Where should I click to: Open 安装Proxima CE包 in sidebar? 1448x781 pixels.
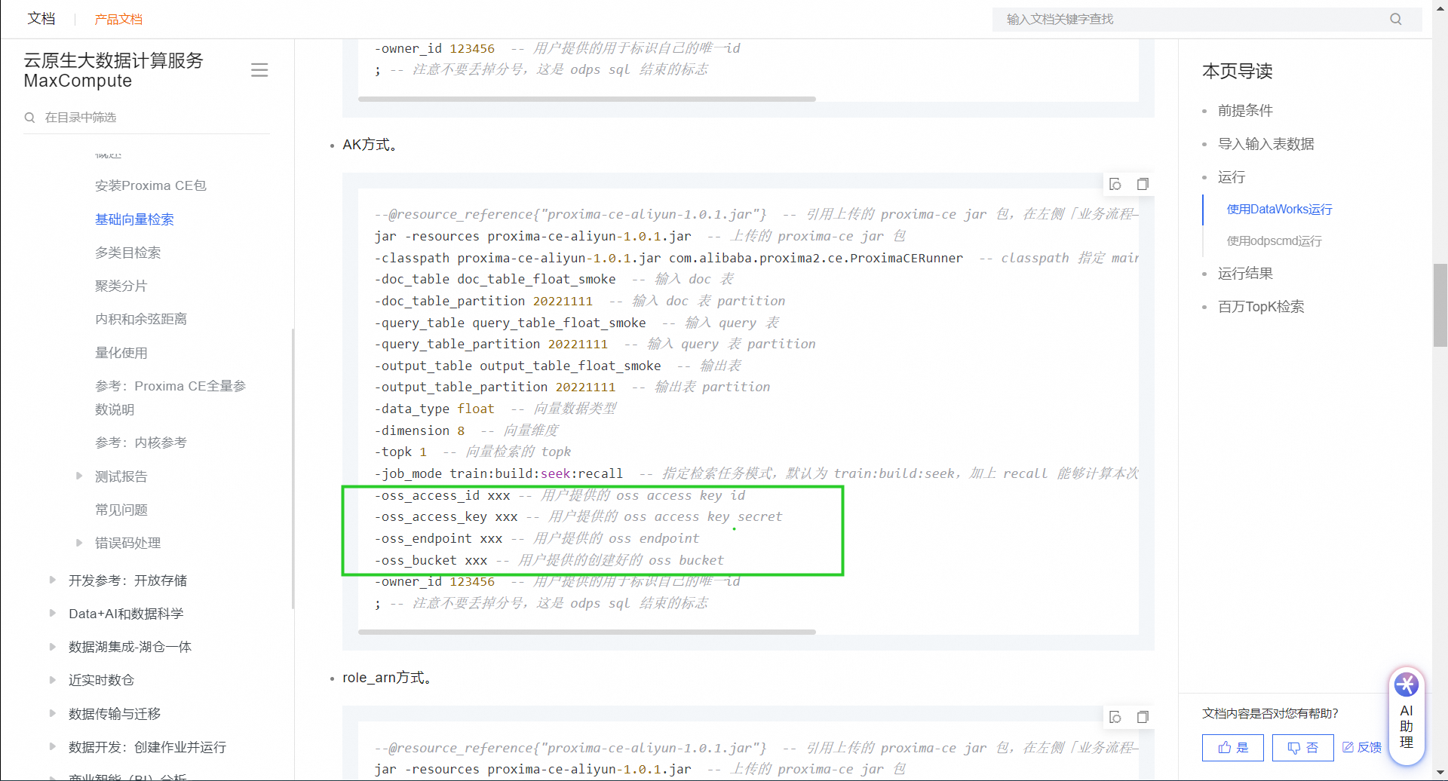[151, 185]
